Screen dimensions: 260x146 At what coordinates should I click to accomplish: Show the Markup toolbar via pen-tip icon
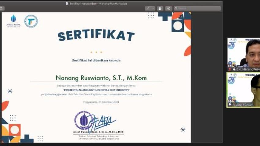coord(169,9)
